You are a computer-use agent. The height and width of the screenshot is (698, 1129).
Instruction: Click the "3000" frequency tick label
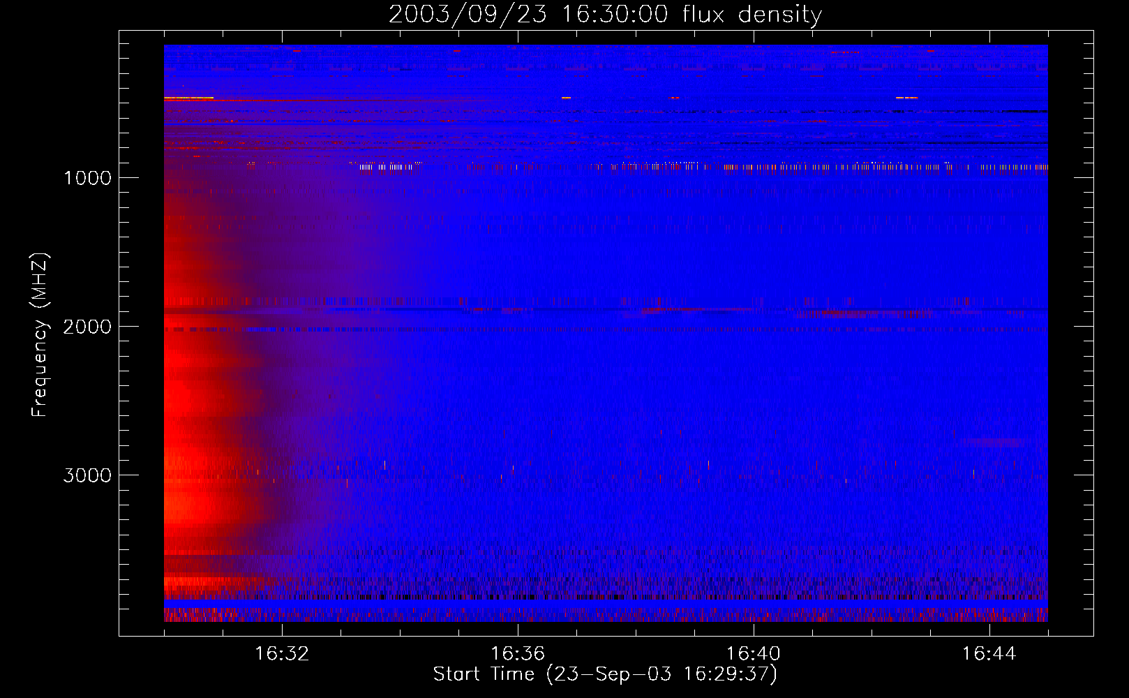point(87,475)
